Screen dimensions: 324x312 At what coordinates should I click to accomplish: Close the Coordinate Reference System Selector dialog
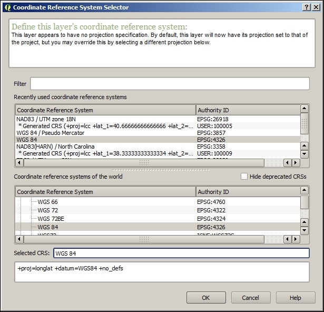[316, 7]
